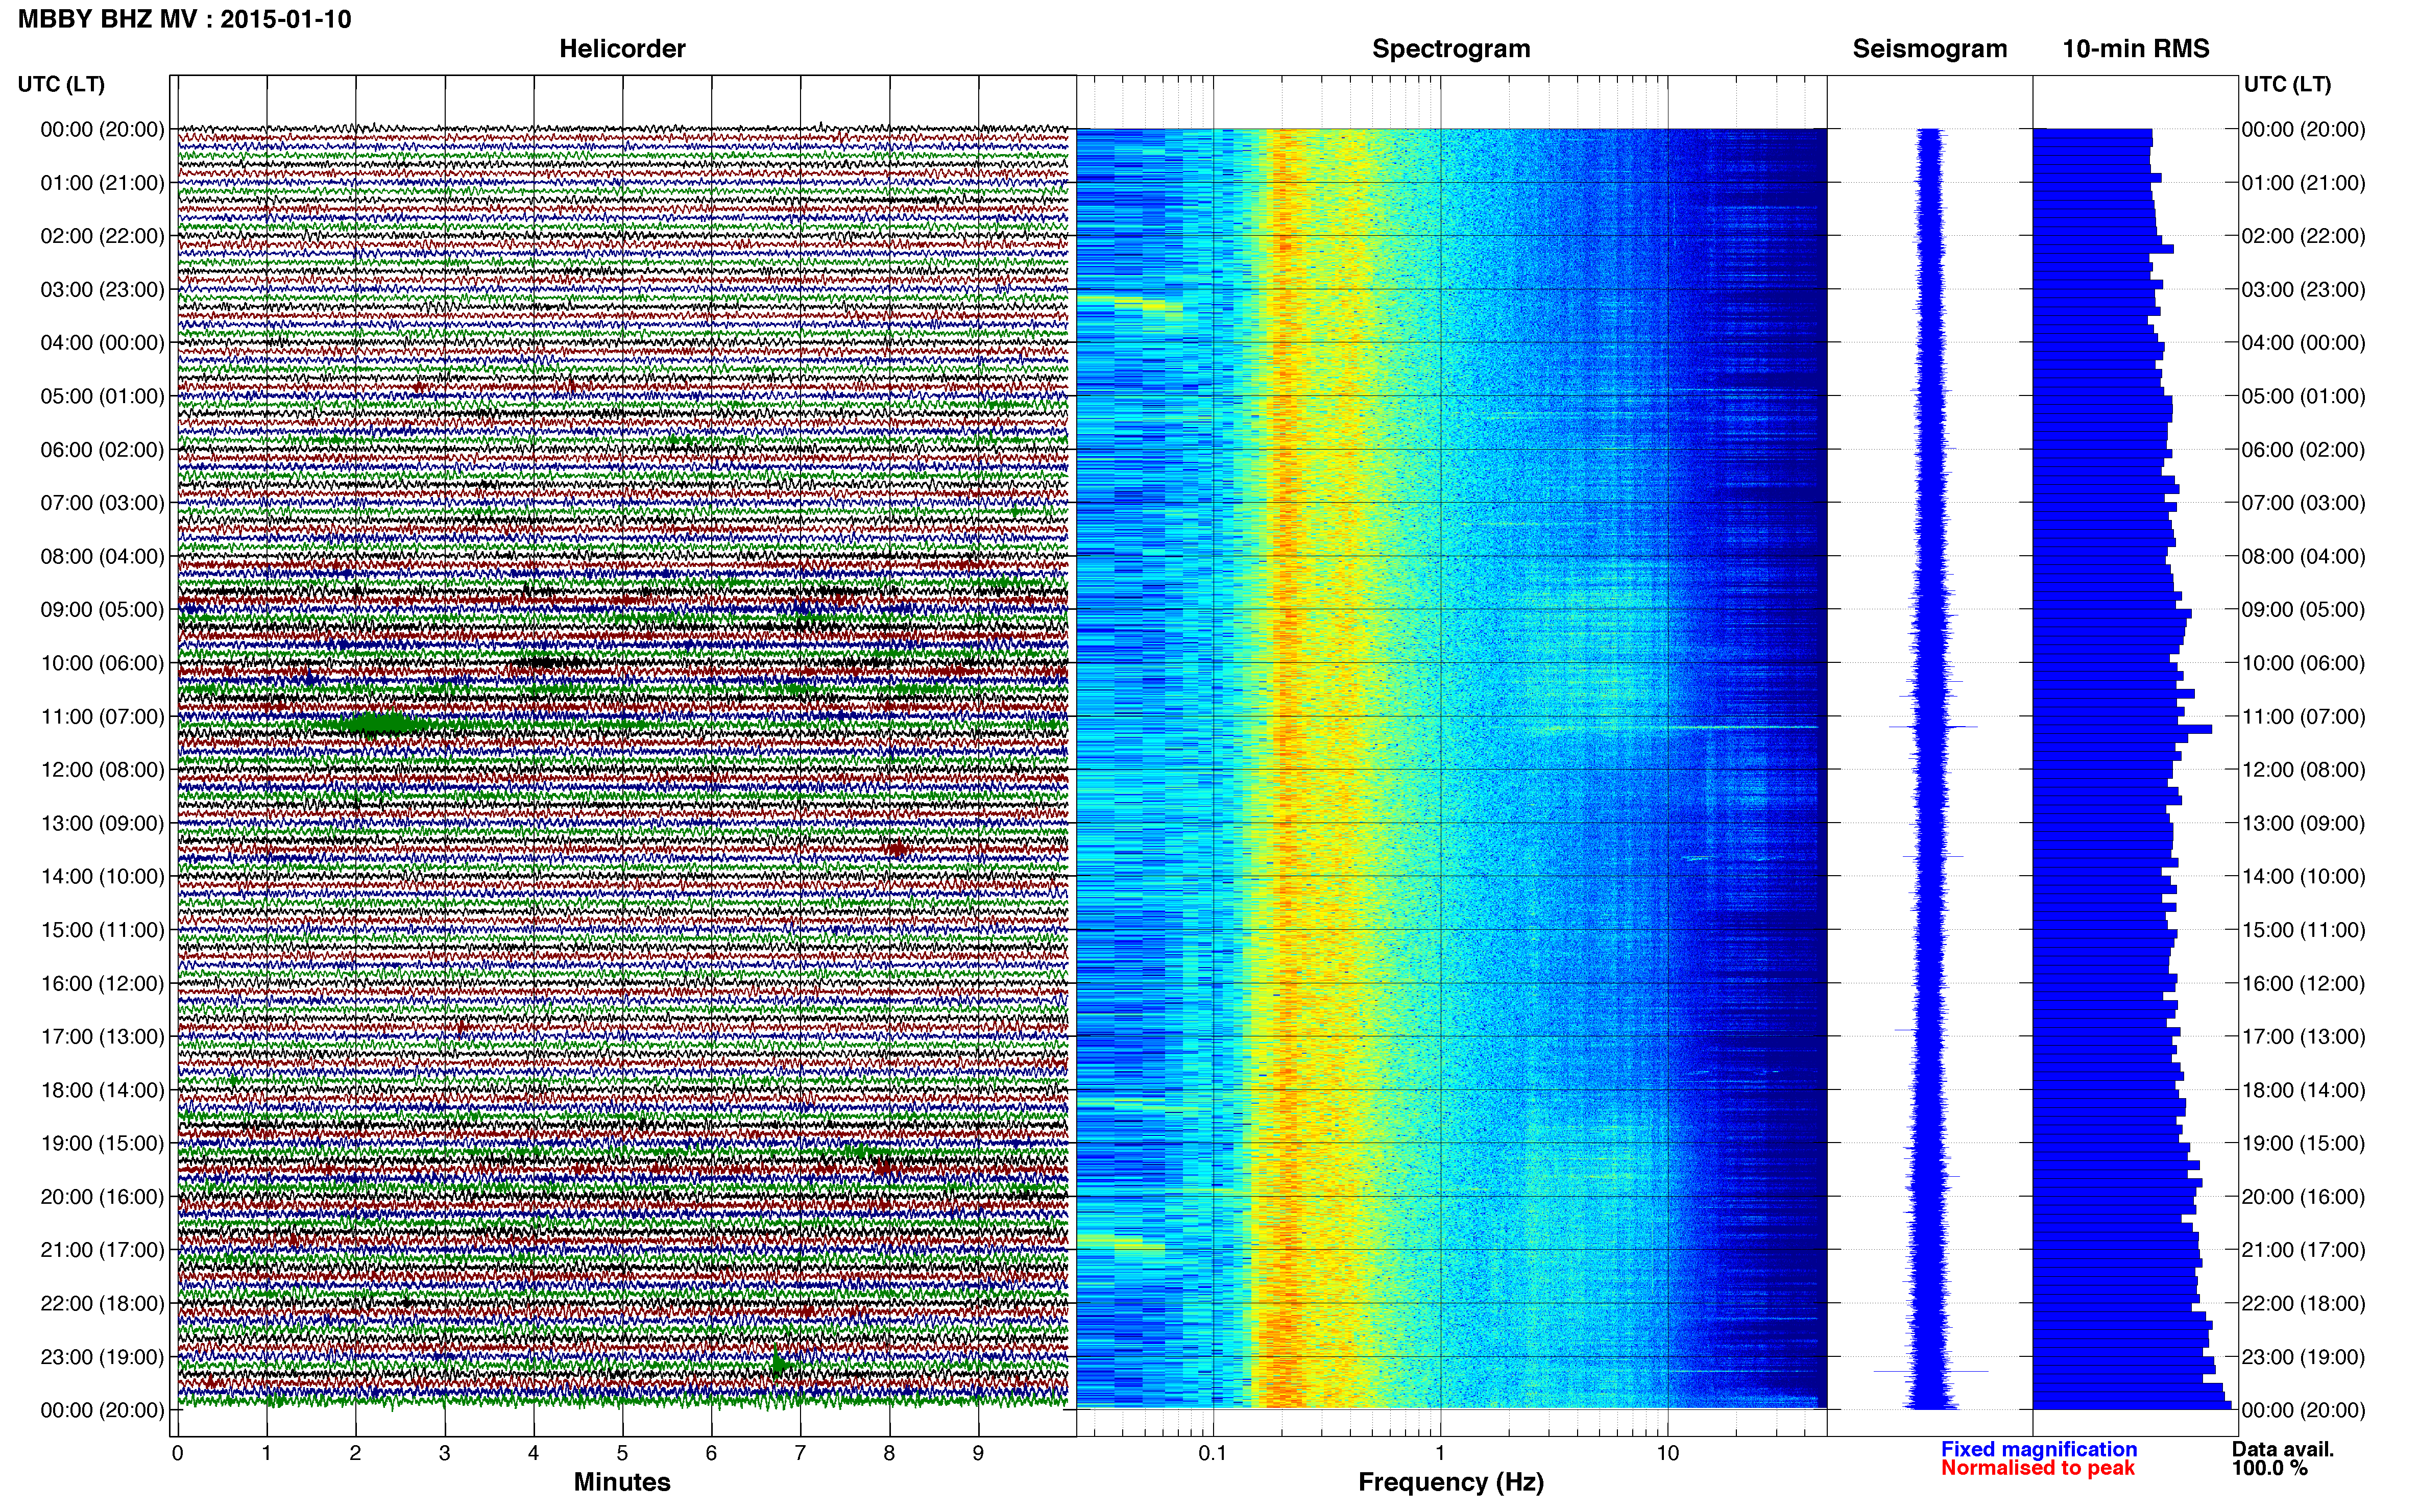
Task: Click the Spectrogram panel heading
Action: pos(1450,49)
